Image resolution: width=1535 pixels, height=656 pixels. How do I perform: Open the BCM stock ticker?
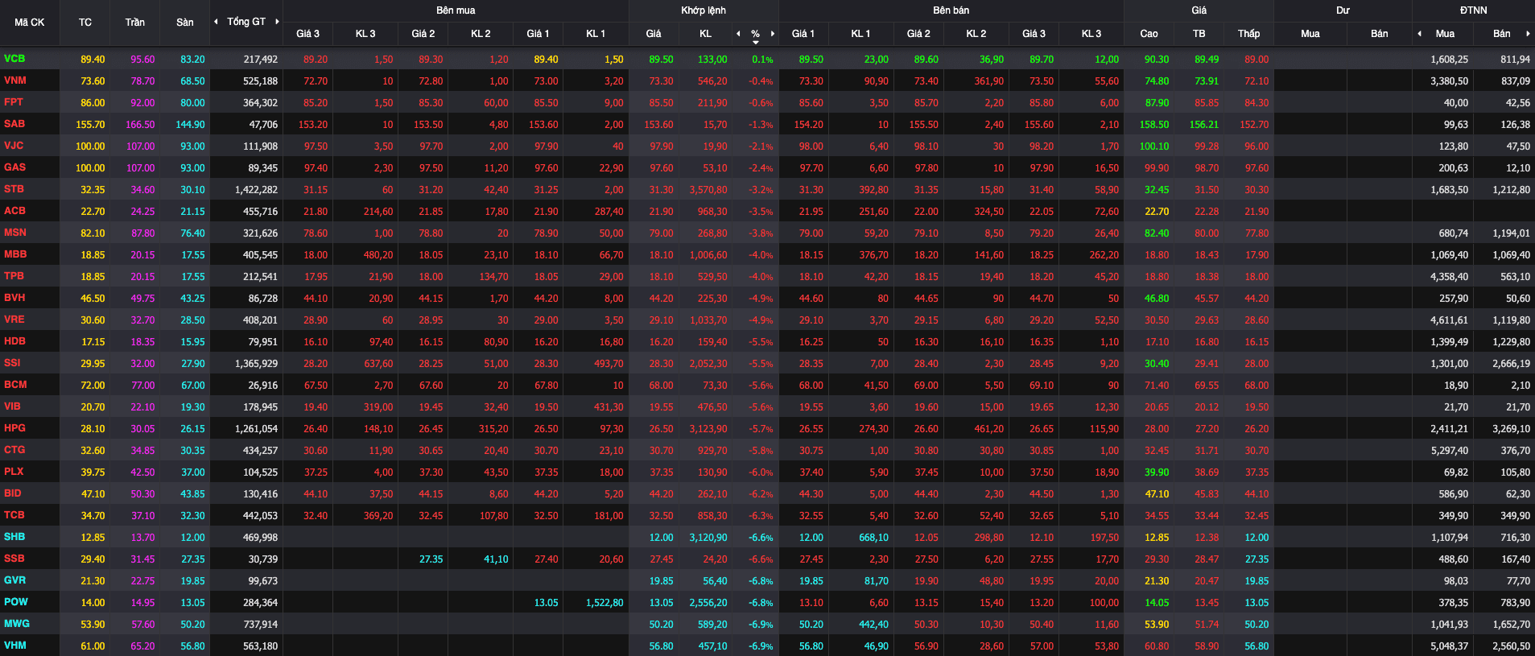click(15, 385)
